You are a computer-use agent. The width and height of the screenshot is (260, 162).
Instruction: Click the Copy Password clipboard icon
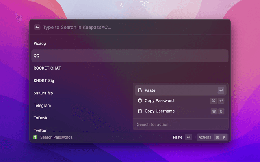(140, 101)
